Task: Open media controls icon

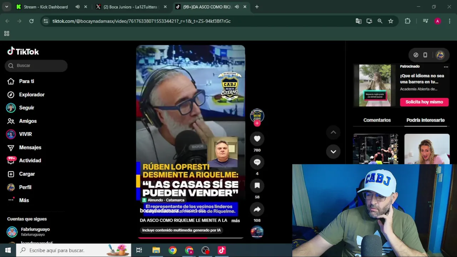Action: pyautogui.click(x=425, y=21)
